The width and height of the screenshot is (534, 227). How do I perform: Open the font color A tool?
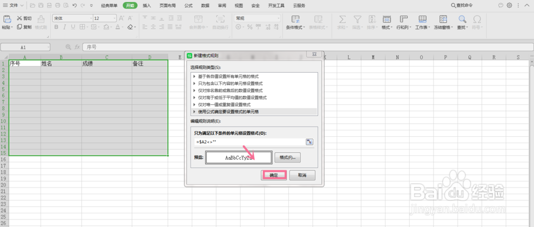[117, 27]
